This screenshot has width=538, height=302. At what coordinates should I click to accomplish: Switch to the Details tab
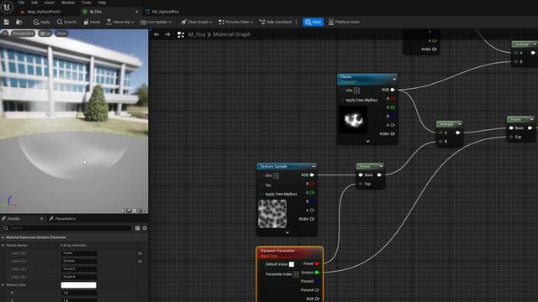13,218
